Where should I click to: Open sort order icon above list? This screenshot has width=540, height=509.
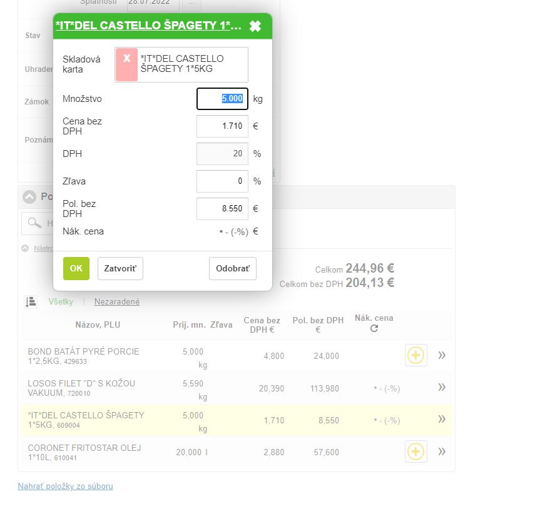(31, 301)
